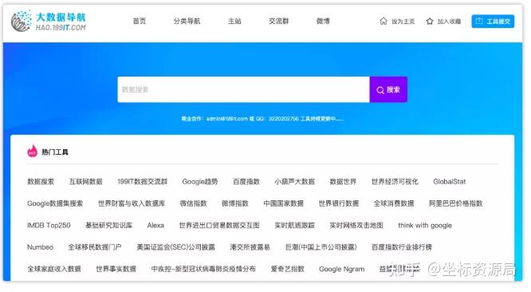The width and height of the screenshot is (531, 292).
Task: Open the 全球家庭收入数据 link
Action: (x=54, y=269)
